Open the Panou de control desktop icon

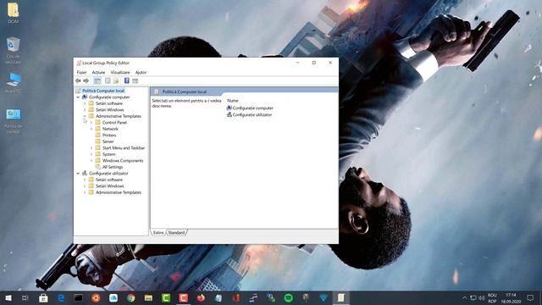[x=14, y=120]
